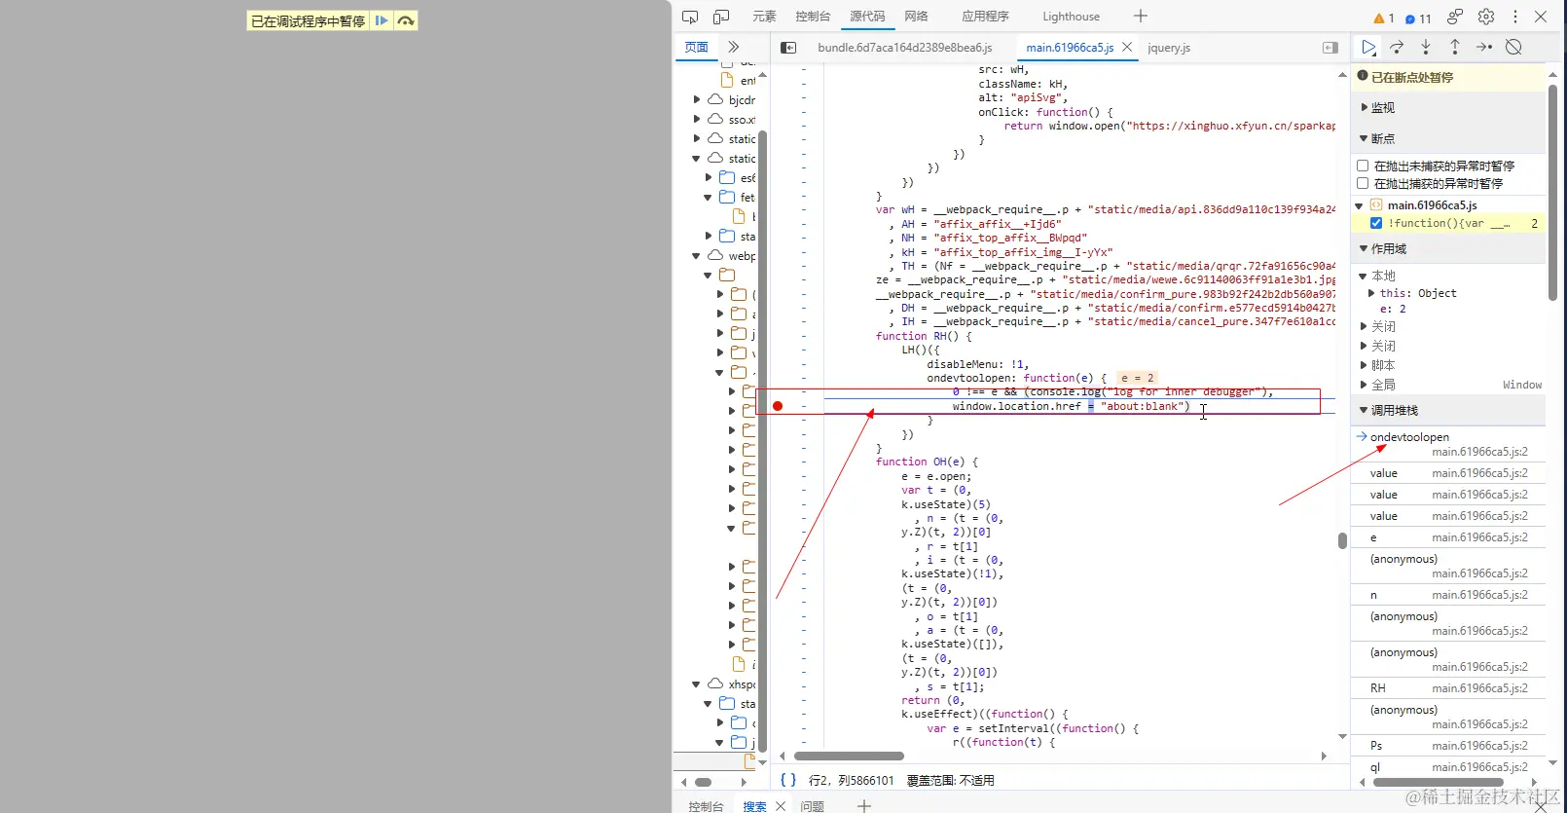Toggle the file navigator sidebar
This screenshot has width=1567, height=813.
point(788,48)
